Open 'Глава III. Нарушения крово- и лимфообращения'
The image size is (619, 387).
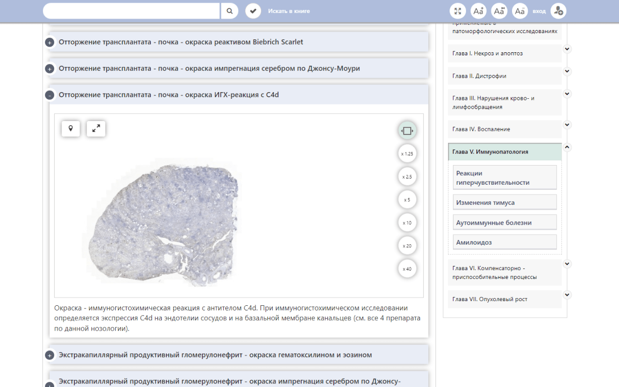(504, 102)
